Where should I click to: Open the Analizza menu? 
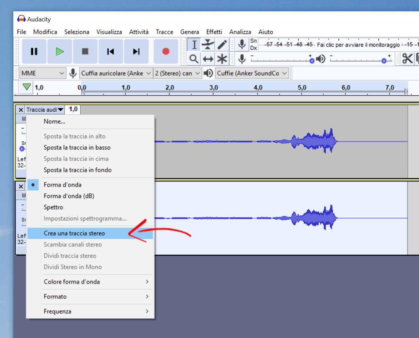click(240, 32)
